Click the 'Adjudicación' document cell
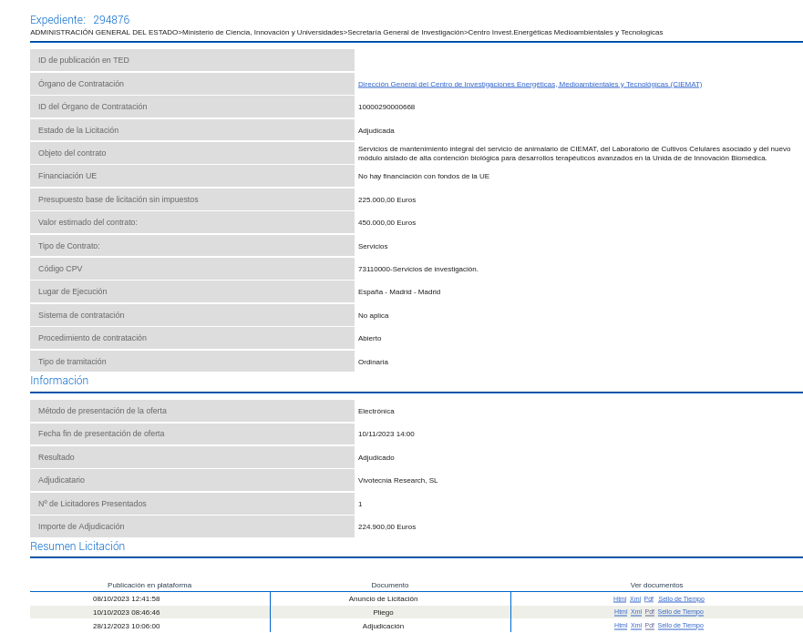 coord(383,626)
